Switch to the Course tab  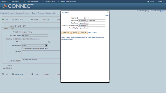click(x=27, y=13)
